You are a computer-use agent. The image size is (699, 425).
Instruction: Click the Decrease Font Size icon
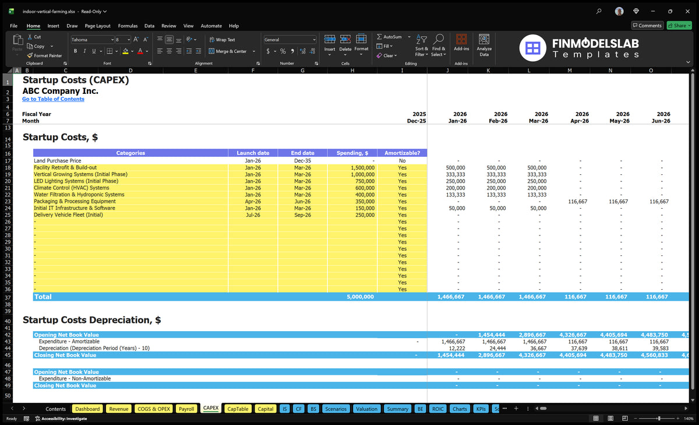(x=146, y=40)
